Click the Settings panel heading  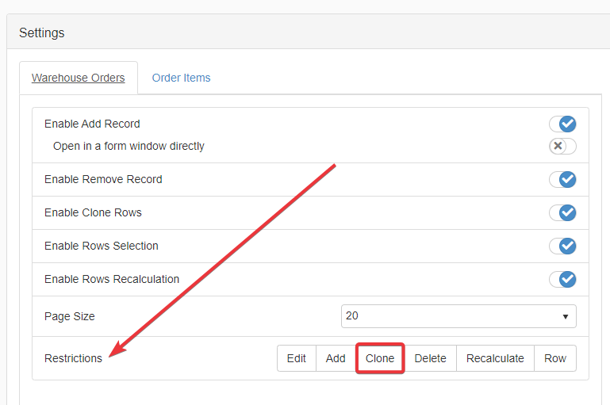(x=42, y=32)
